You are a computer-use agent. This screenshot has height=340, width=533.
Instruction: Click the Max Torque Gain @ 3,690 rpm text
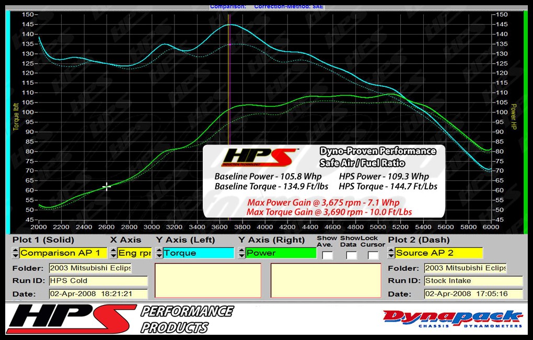[x=329, y=212]
